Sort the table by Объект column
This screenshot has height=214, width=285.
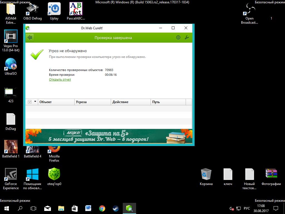click(x=56, y=102)
